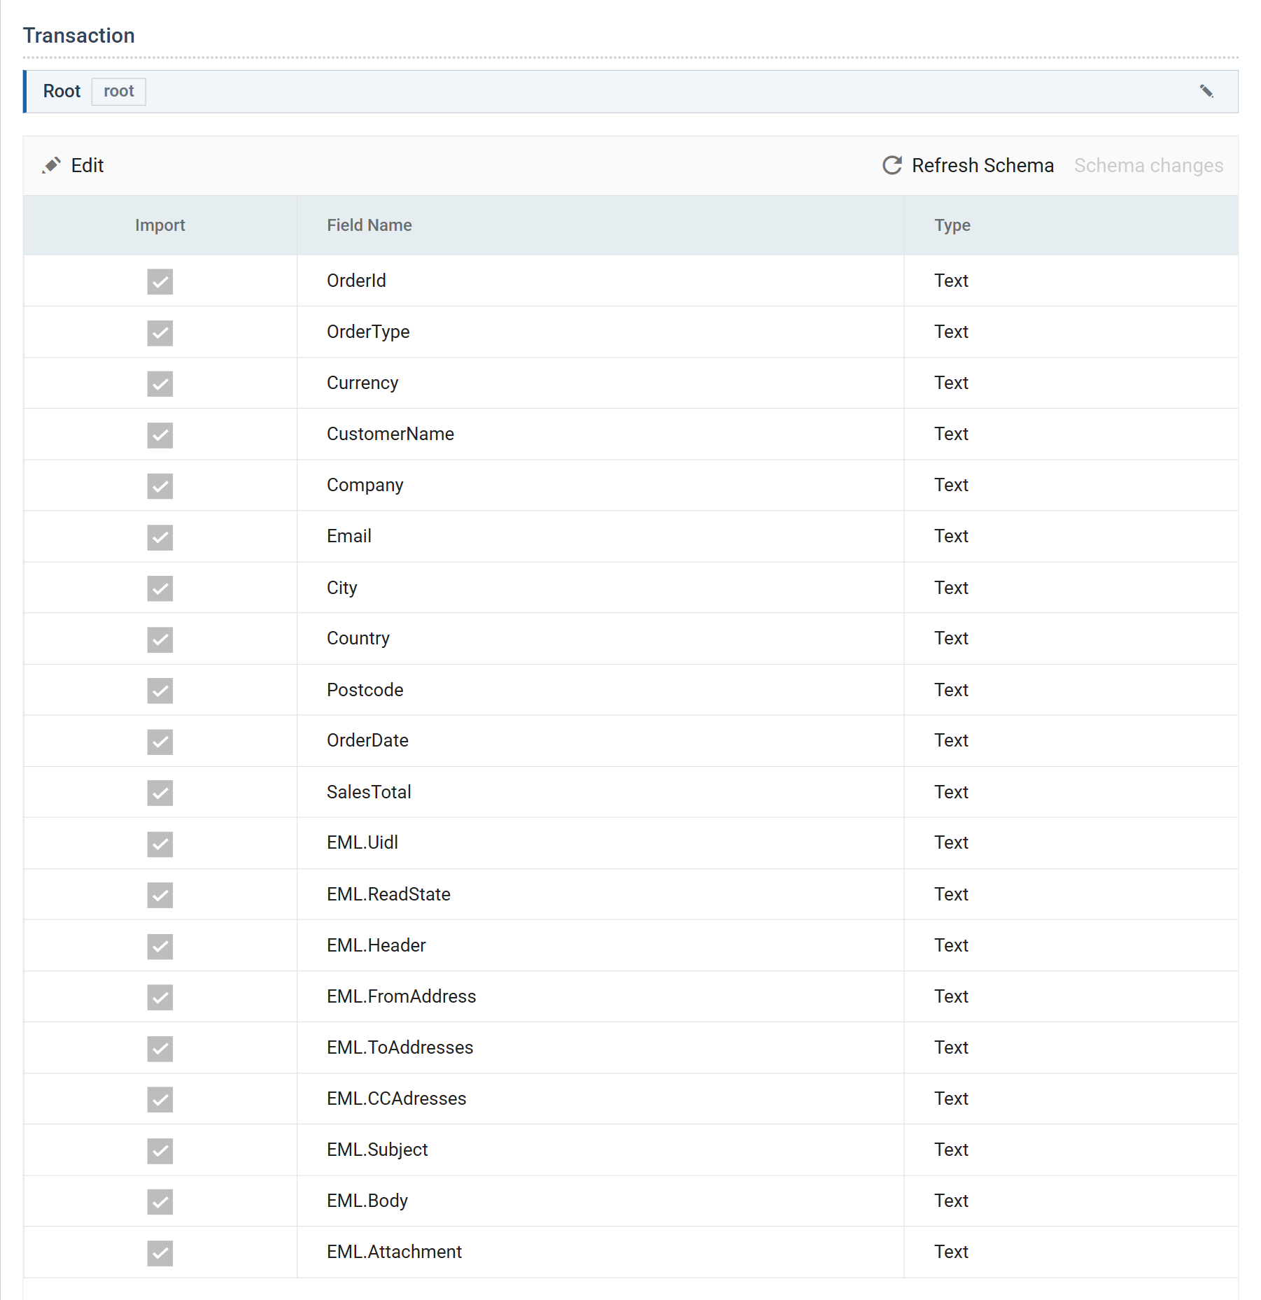Select the SalesTotal field name cell
This screenshot has height=1300, width=1261.
pyautogui.click(x=600, y=792)
